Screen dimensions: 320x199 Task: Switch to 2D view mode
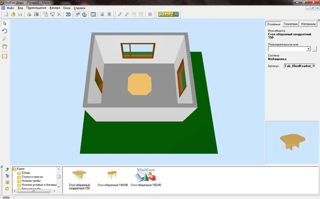point(68,15)
